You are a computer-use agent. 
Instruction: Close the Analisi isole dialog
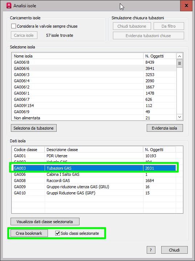(x=186, y=6)
